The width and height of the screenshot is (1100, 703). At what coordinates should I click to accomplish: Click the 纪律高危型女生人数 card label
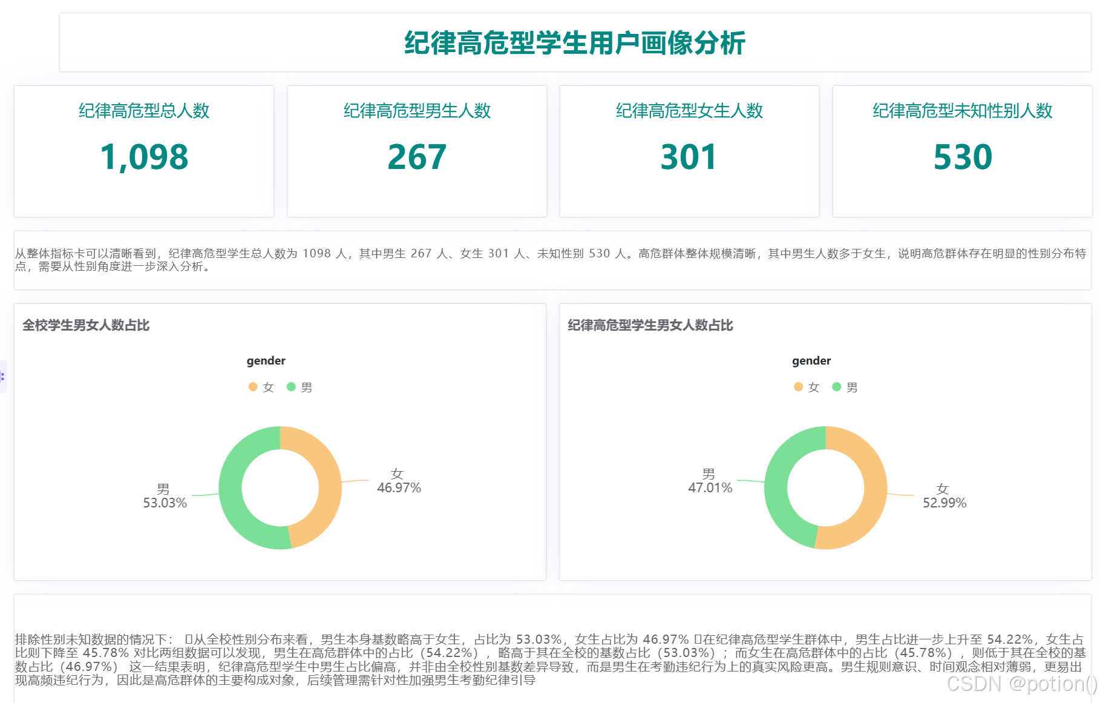689,111
